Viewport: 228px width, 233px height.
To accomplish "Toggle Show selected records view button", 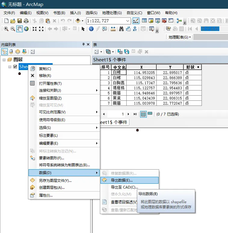I will [x=150, y=114].
